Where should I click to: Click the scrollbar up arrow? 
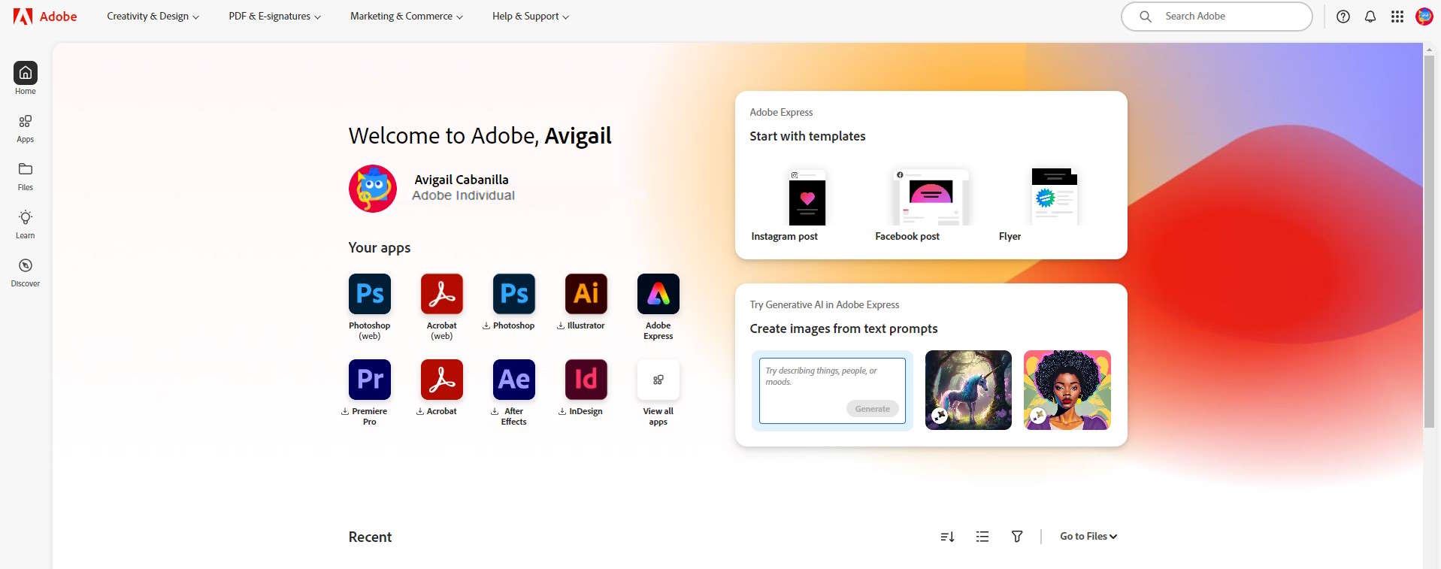point(1429,49)
